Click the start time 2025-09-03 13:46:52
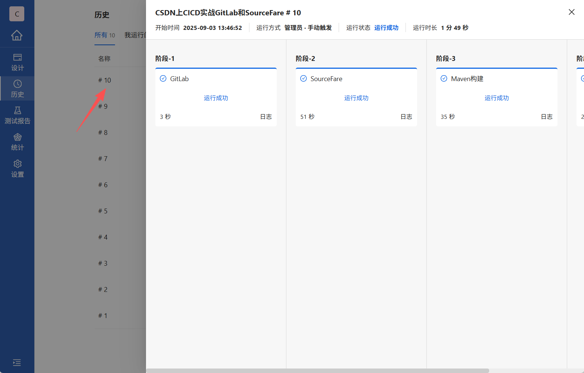The width and height of the screenshot is (584, 373). pyautogui.click(x=212, y=28)
